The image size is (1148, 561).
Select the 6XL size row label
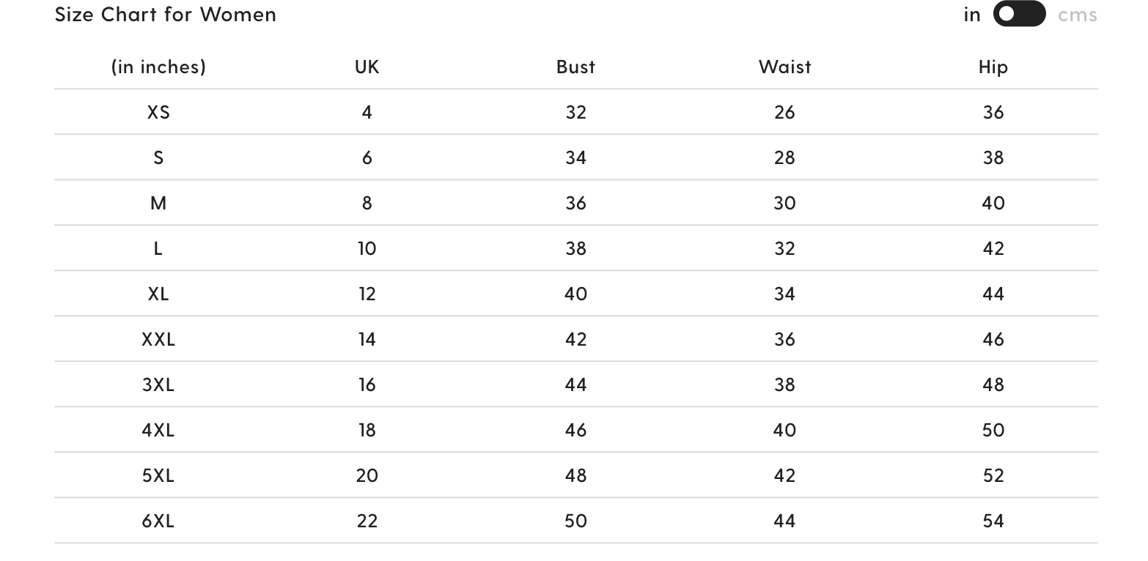[x=158, y=521]
